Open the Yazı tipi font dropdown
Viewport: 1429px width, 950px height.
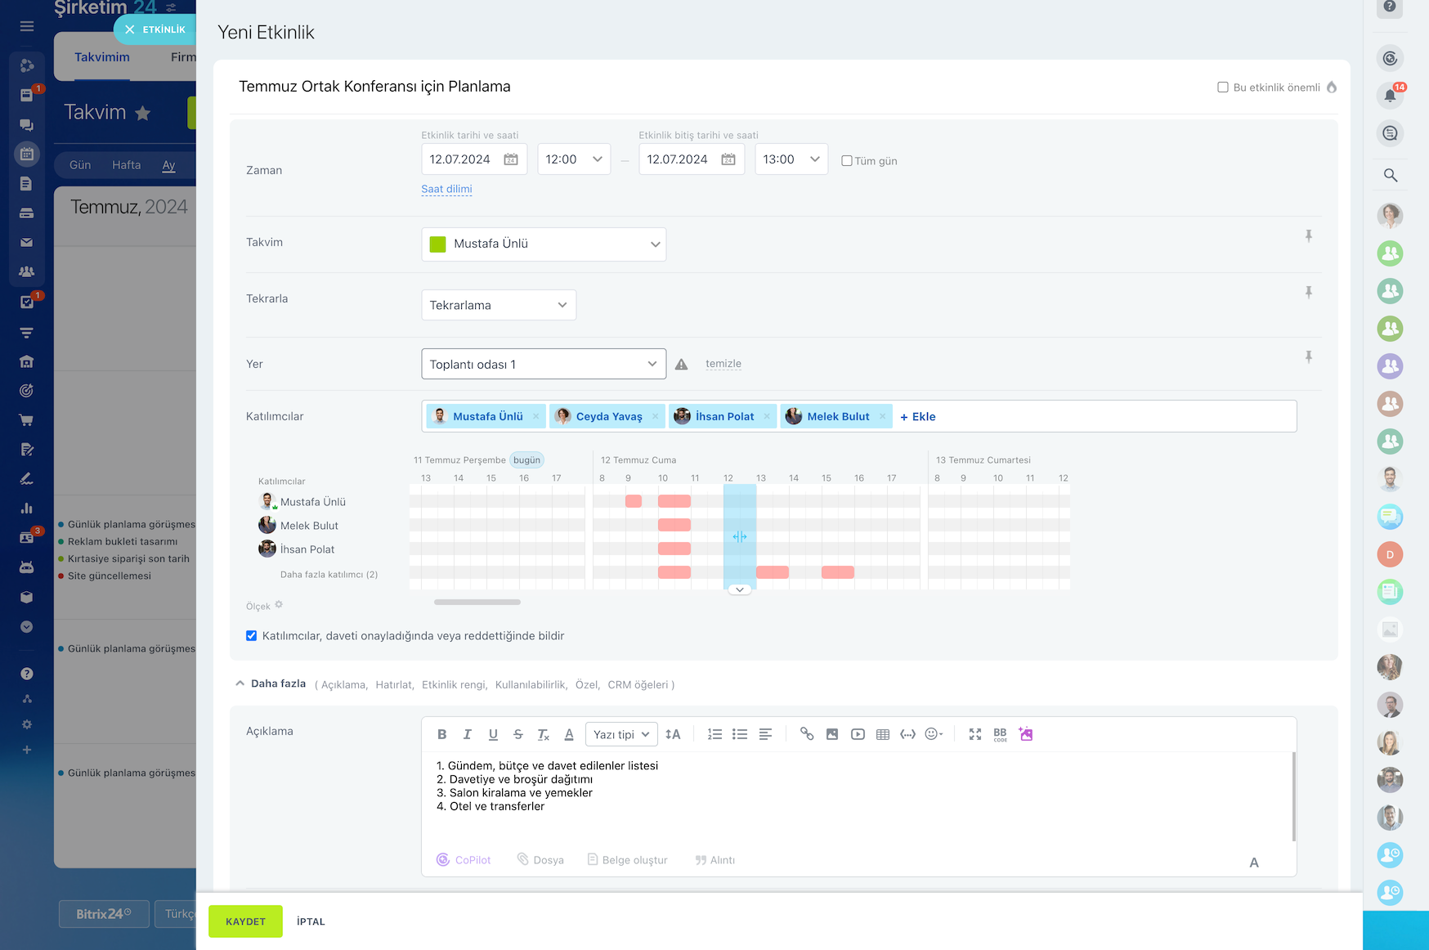click(621, 734)
